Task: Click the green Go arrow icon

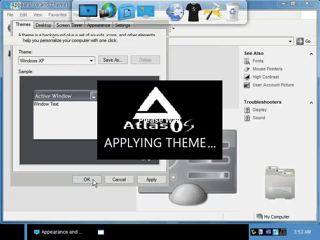Action: pyautogui.click(x=300, y=41)
